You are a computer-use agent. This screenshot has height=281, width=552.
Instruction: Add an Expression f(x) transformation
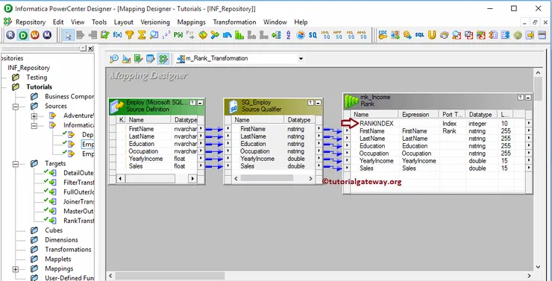tap(117, 35)
